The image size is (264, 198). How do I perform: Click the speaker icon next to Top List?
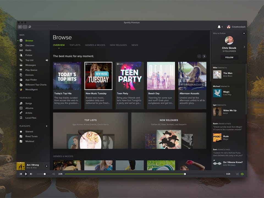(47, 60)
